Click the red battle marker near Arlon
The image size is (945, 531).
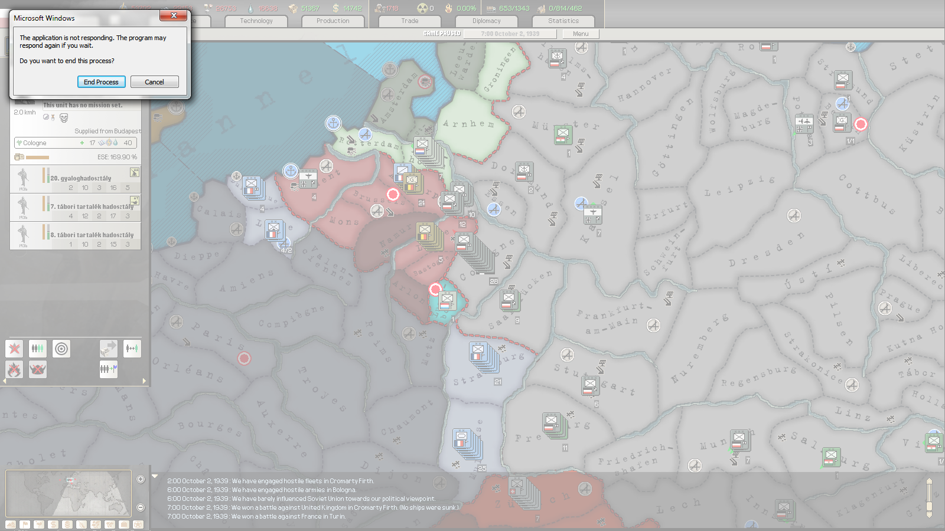coord(435,289)
